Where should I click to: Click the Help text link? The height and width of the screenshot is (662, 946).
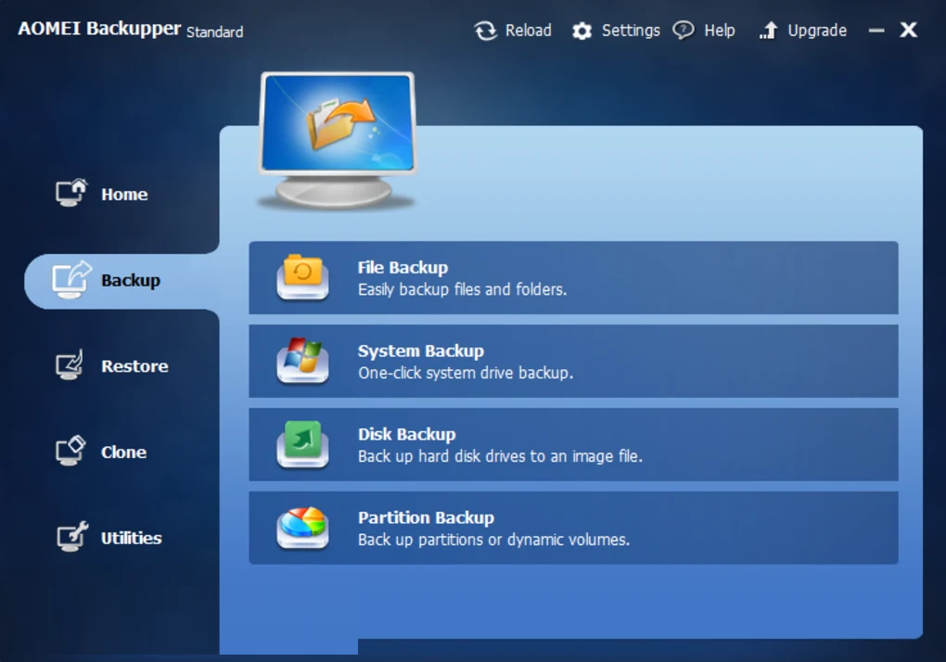tap(720, 31)
